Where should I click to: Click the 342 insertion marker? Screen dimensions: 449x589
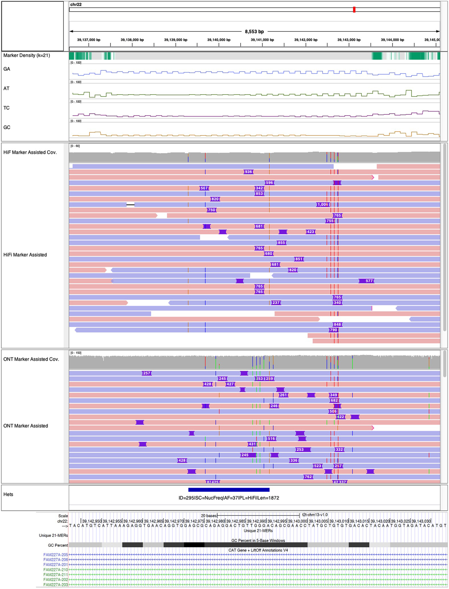click(x=259, y=188)
